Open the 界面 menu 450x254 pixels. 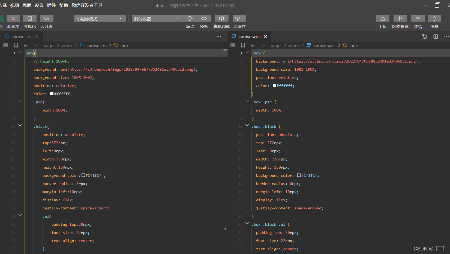[x=27, y=5]
